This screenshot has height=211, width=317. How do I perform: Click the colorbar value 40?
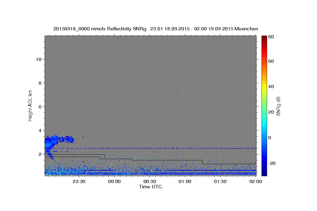[271, 87]
